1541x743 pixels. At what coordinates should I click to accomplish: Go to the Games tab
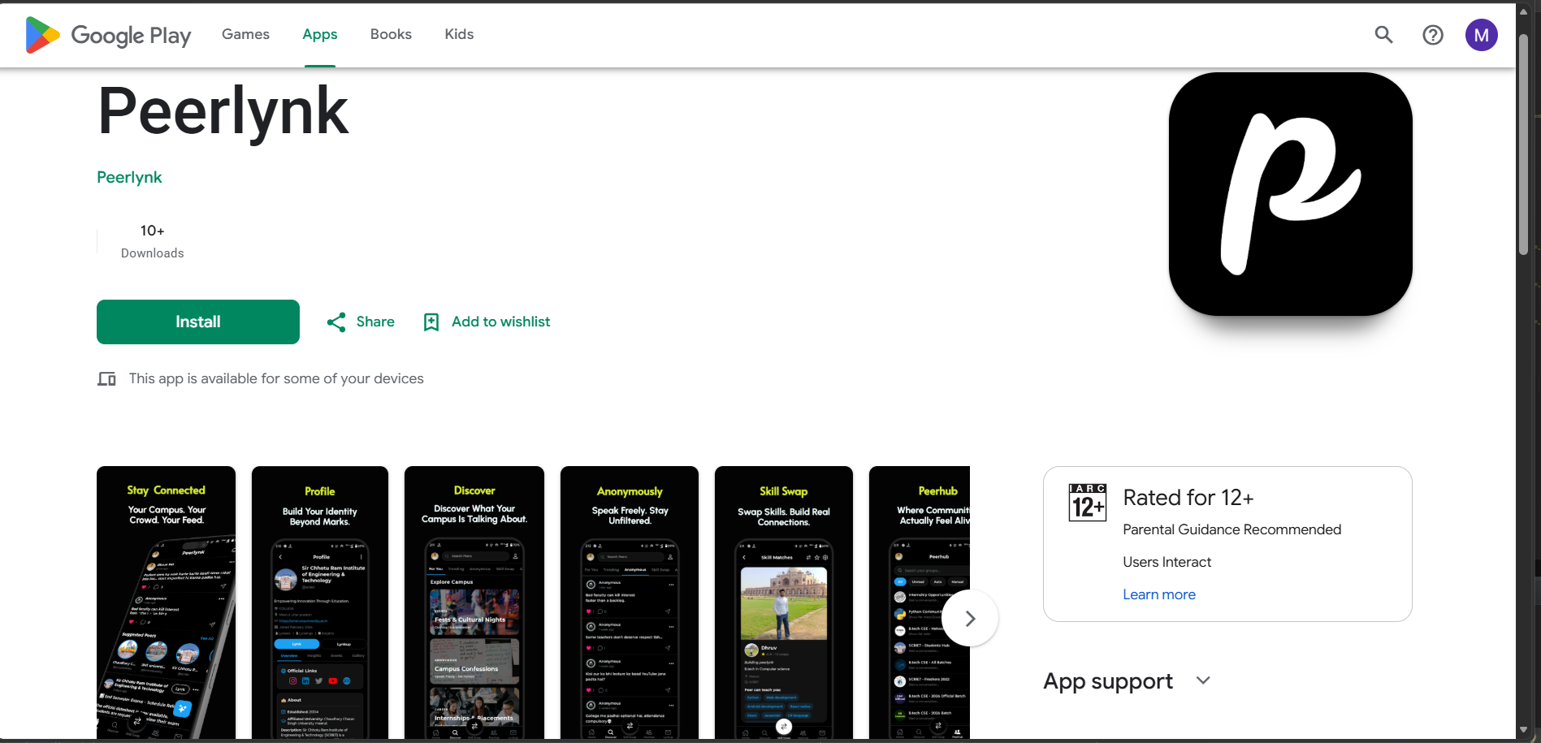pos(245,34)
